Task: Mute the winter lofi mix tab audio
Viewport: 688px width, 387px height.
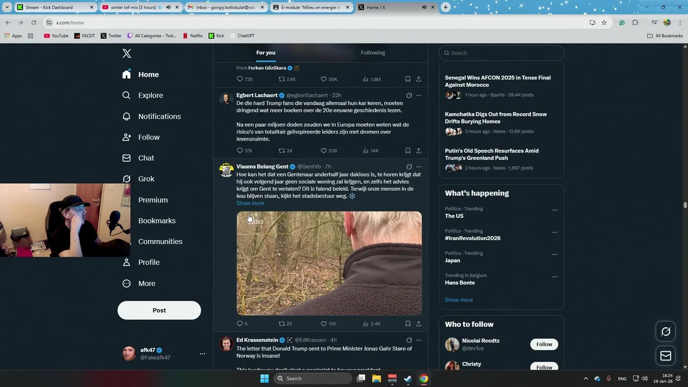Action: coord(168,7)
